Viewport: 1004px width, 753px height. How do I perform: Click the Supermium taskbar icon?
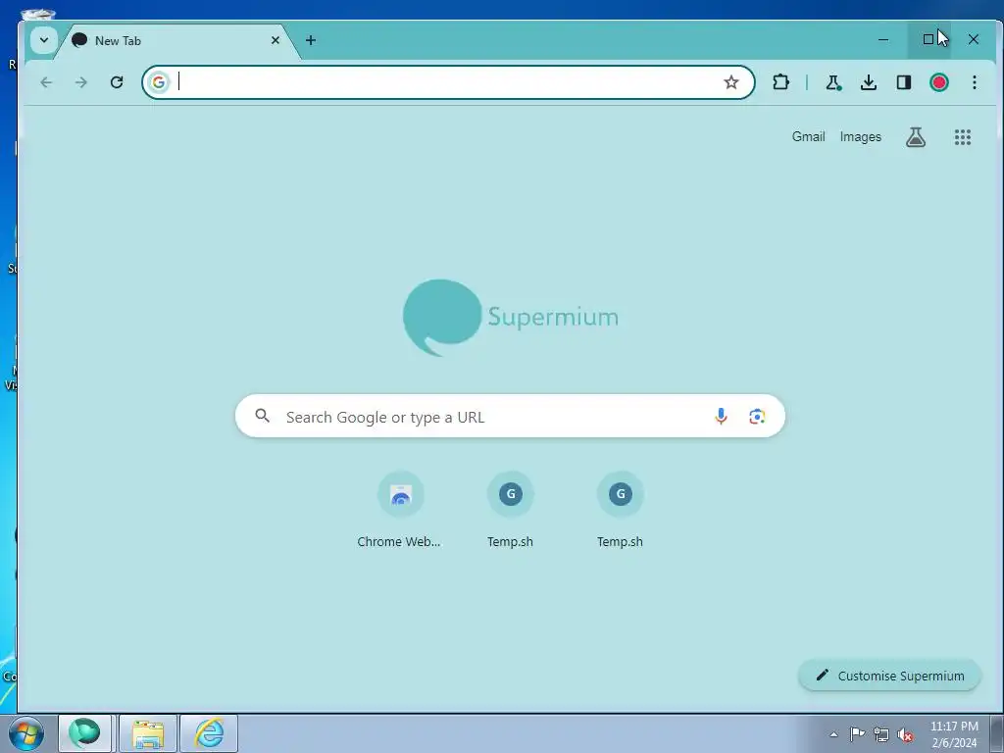tap(85, 733)
